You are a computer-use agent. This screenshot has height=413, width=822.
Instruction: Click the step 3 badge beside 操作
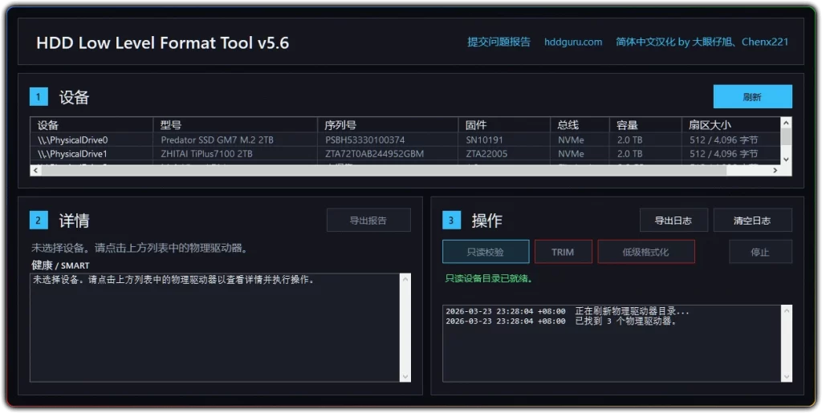click(x=451, y=221)
